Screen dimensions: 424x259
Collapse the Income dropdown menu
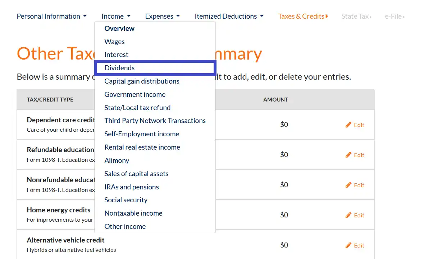click(x=116, y=16)
